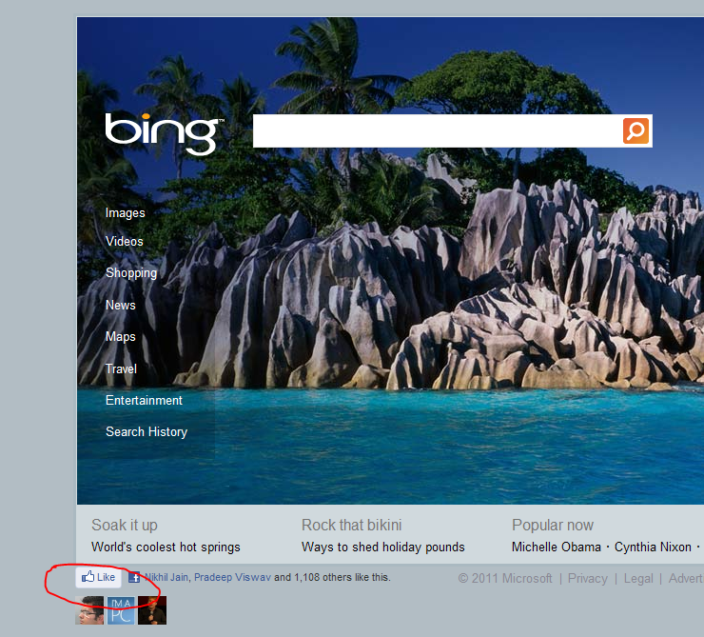
Task: Click the Soak it up heading
Action: pyautogui.click(x=125, y=526)
